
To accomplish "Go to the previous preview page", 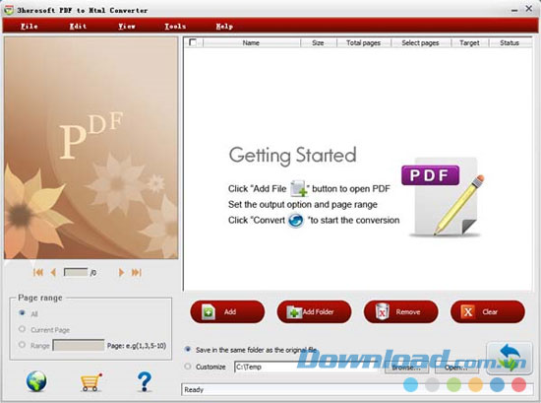I will point(53,272).
